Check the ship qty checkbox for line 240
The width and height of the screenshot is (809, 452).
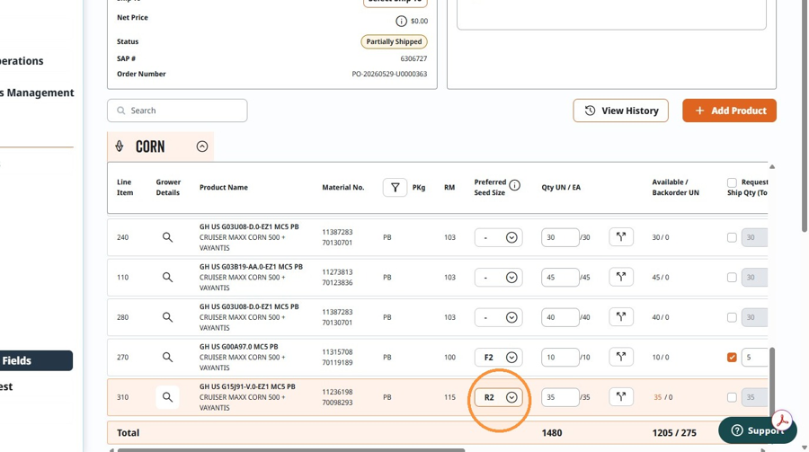click(x=732, y=237)
